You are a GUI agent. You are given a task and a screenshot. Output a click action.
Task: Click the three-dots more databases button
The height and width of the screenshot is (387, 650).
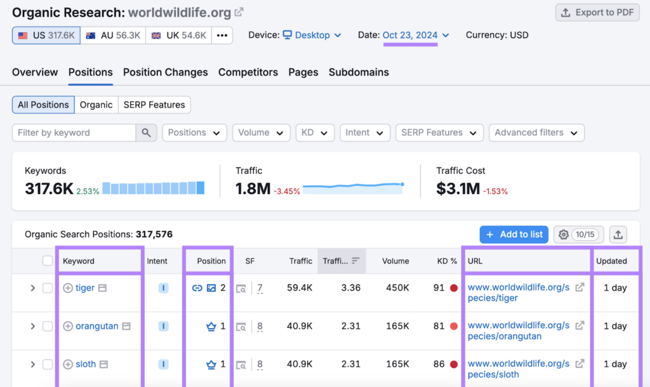coord(222,36)
